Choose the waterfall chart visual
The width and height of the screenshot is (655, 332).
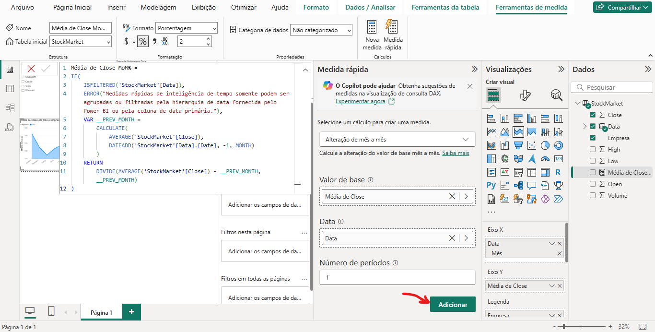click(x=504, y=145)
